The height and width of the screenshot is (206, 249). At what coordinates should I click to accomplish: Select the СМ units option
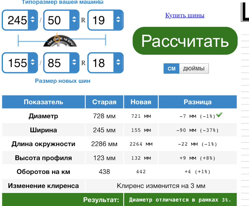click(x=171, y=68)
